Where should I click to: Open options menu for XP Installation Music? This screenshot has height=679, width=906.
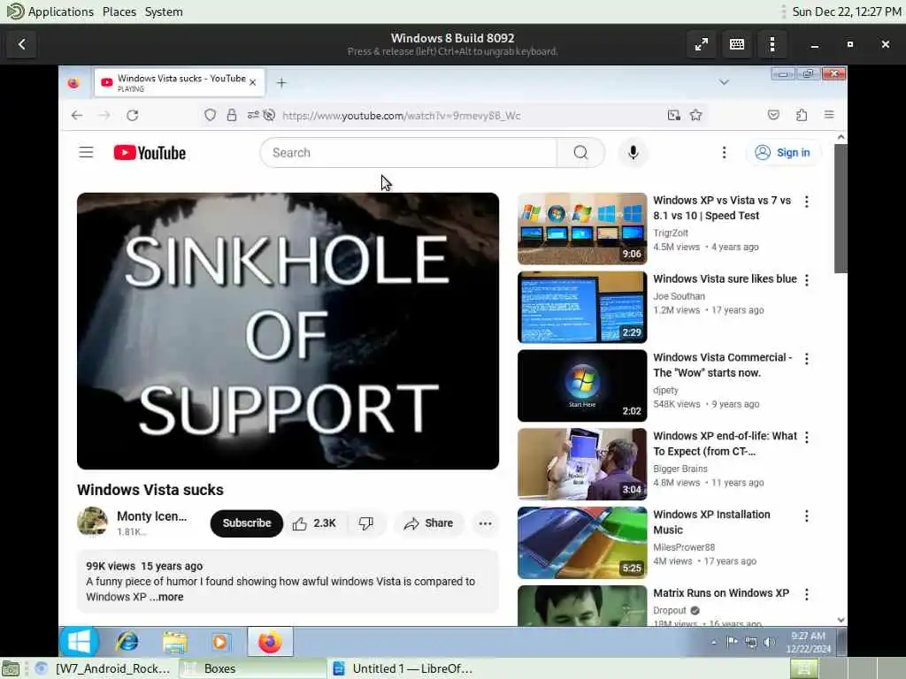tap(807, 515)
